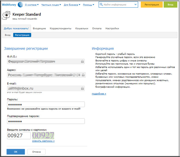Expand the search box dropdown arrow
Screen dimensions: 180x157
(x=136, y=5)
